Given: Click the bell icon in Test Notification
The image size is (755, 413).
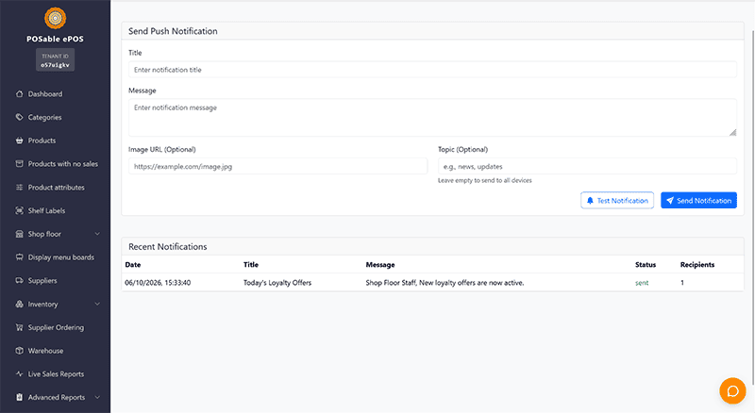Looking at the screenshot, I should [x=590, y=201].
